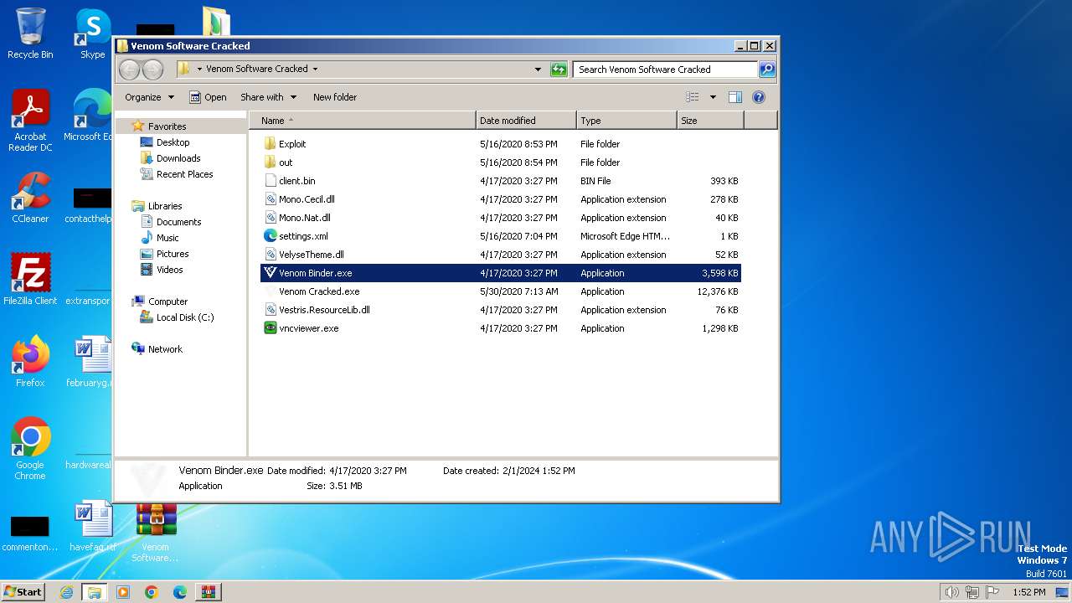
Task: Open the Organize dropdown menu
Action: pyautogui.click(x=149, y=97)
